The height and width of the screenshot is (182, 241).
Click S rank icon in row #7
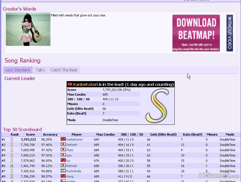pos(12,171)
